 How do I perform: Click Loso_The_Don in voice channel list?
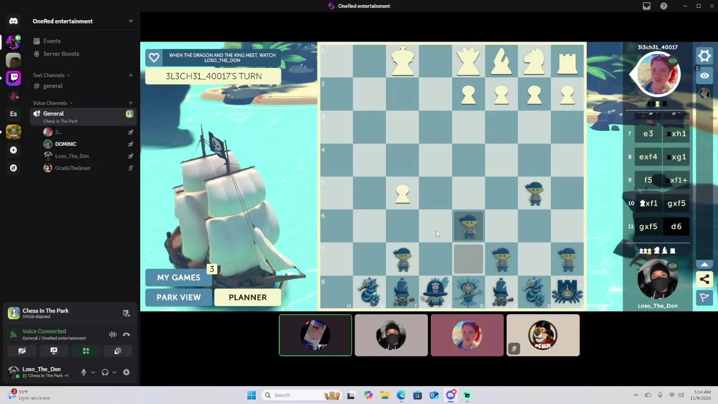(x=72, y=156)
